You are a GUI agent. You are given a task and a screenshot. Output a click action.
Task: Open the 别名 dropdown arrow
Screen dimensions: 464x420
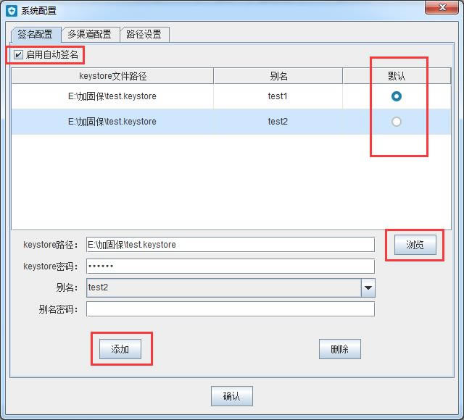pyautogui.click(x=368, y=287)
